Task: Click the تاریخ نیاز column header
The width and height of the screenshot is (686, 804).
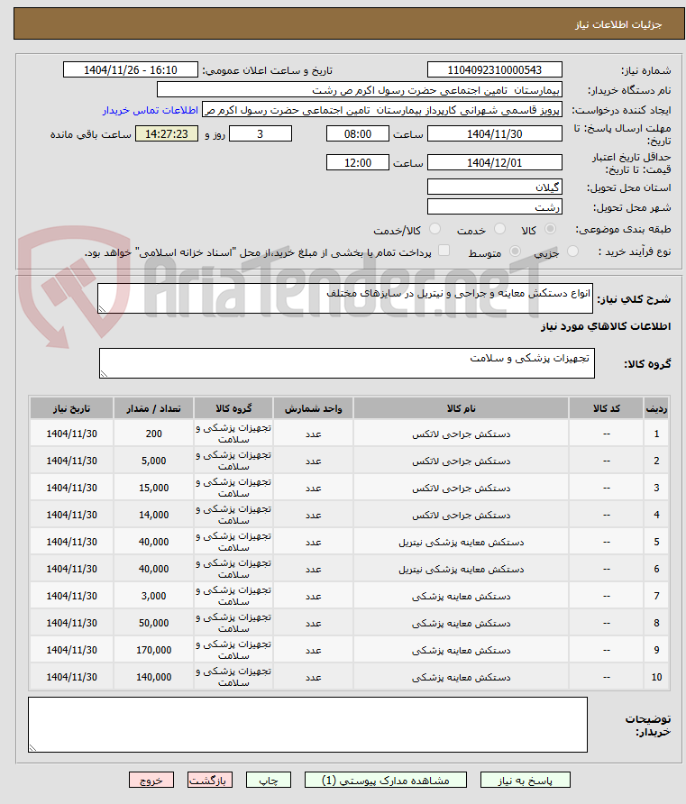Action: coord(71,408)
